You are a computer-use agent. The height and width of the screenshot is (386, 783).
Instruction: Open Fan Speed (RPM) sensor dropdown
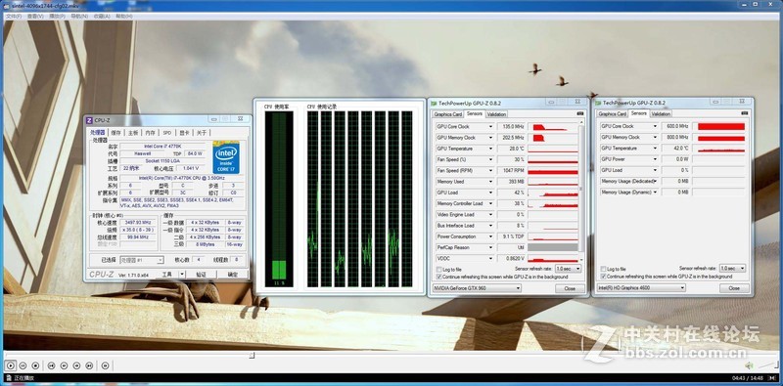coord(491,171)
